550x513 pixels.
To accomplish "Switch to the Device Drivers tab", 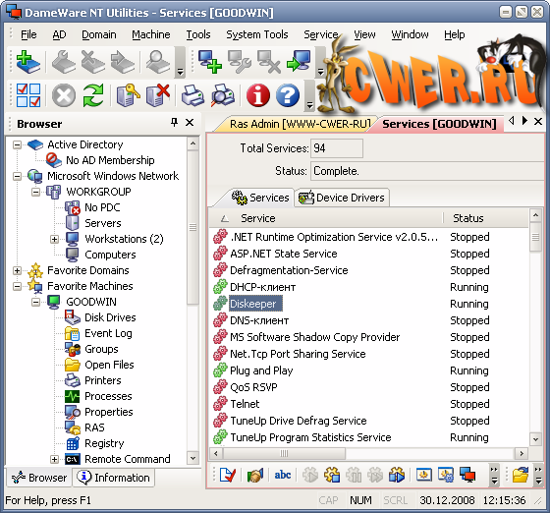I will click(x=342, y=198).
